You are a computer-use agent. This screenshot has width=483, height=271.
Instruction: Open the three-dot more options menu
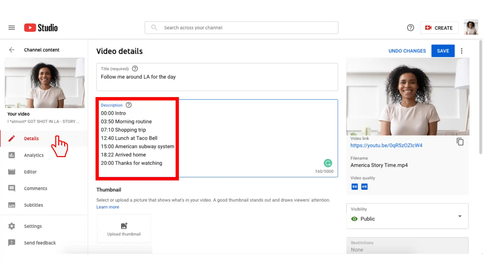coord(461,51)
